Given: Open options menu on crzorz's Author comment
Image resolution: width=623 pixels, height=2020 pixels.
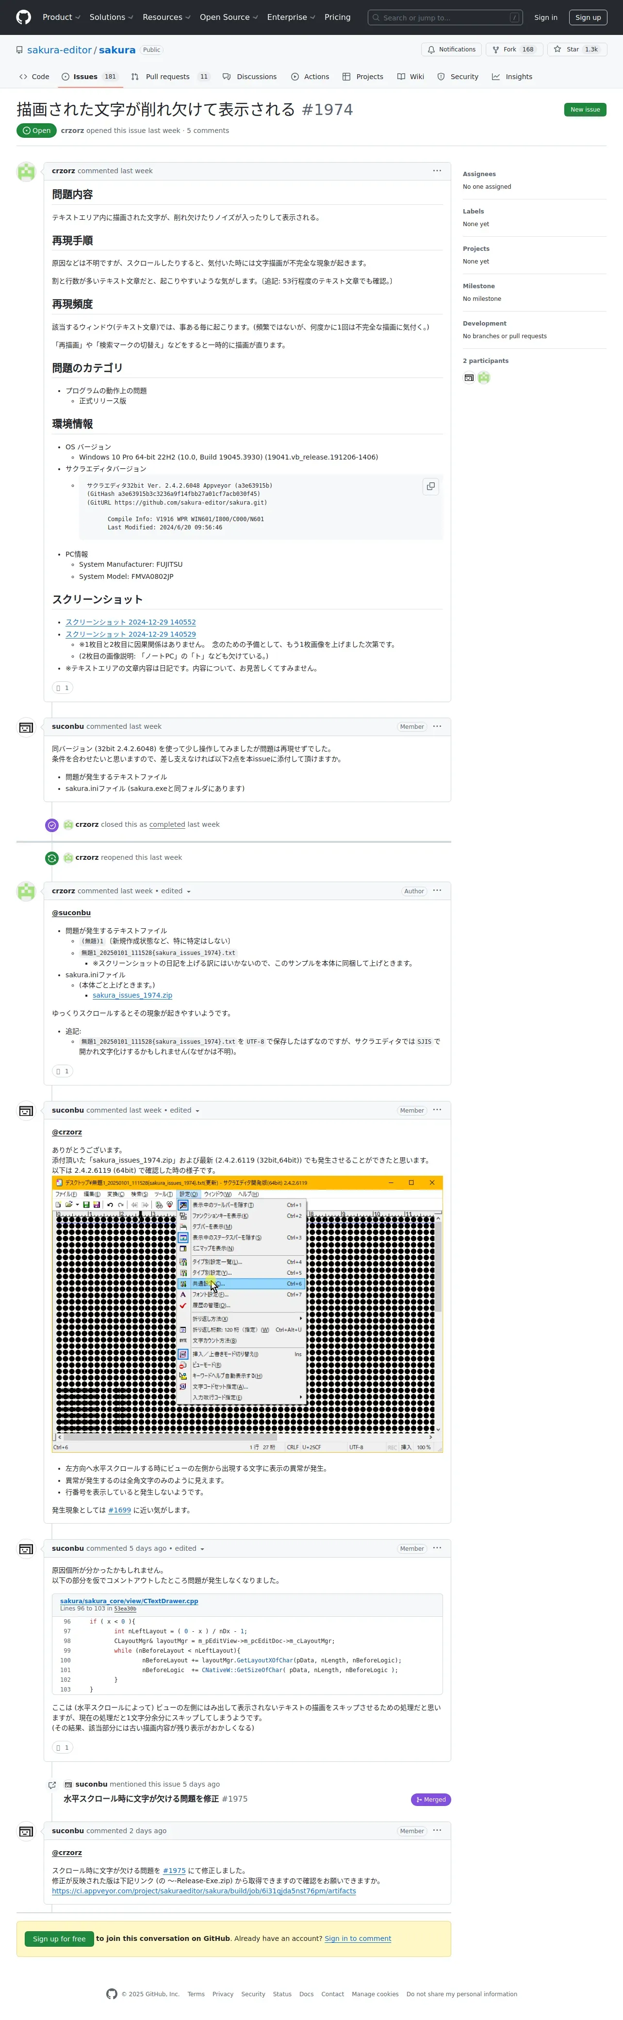Looking at the screenshot, I should coord(437,891).
